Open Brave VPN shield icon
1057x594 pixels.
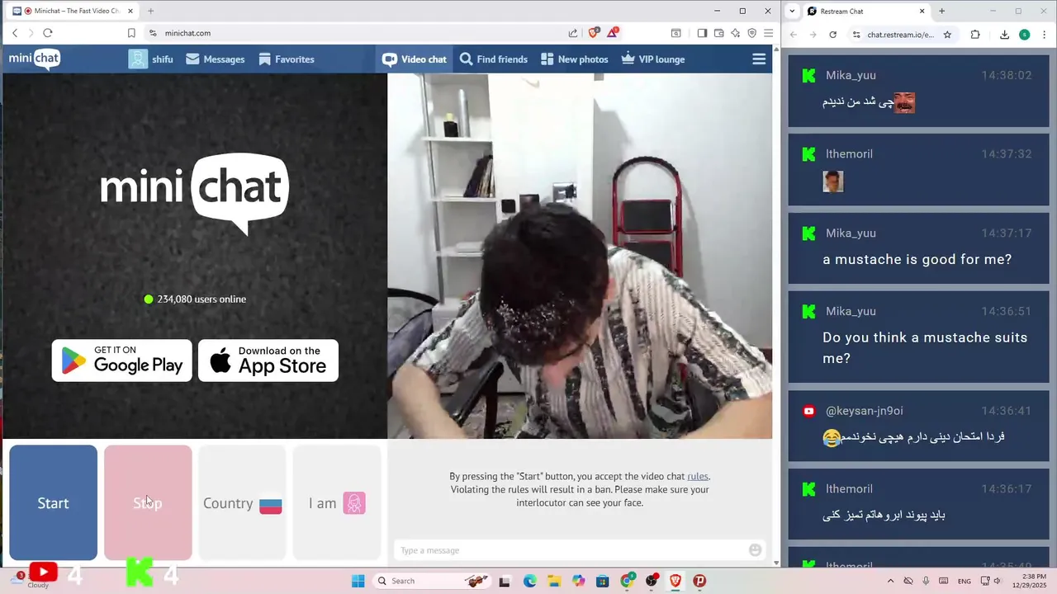[751, 33]
